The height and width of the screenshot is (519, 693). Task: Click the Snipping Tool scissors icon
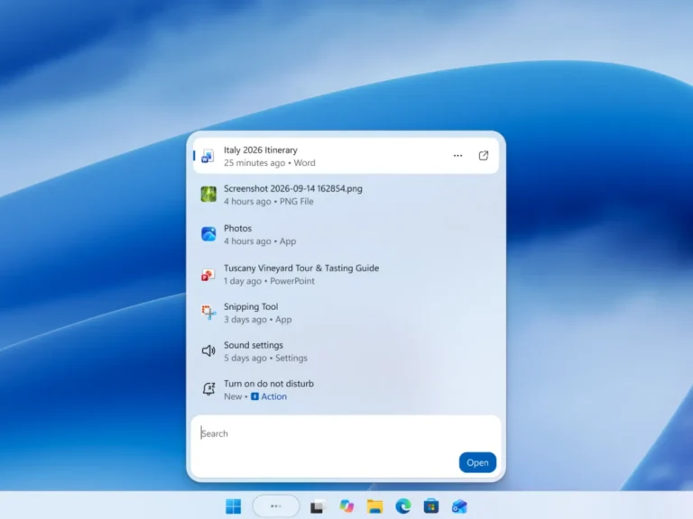click(208, 313)
